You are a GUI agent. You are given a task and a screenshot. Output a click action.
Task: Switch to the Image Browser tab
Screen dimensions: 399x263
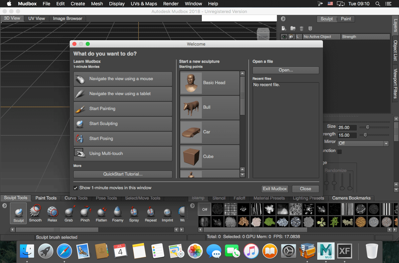pyautogui.click(x=67, y=19)
